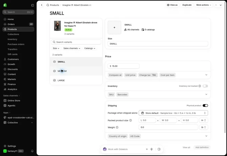
Task: Click the Cost per item chip
Action: tap(167, 75)
